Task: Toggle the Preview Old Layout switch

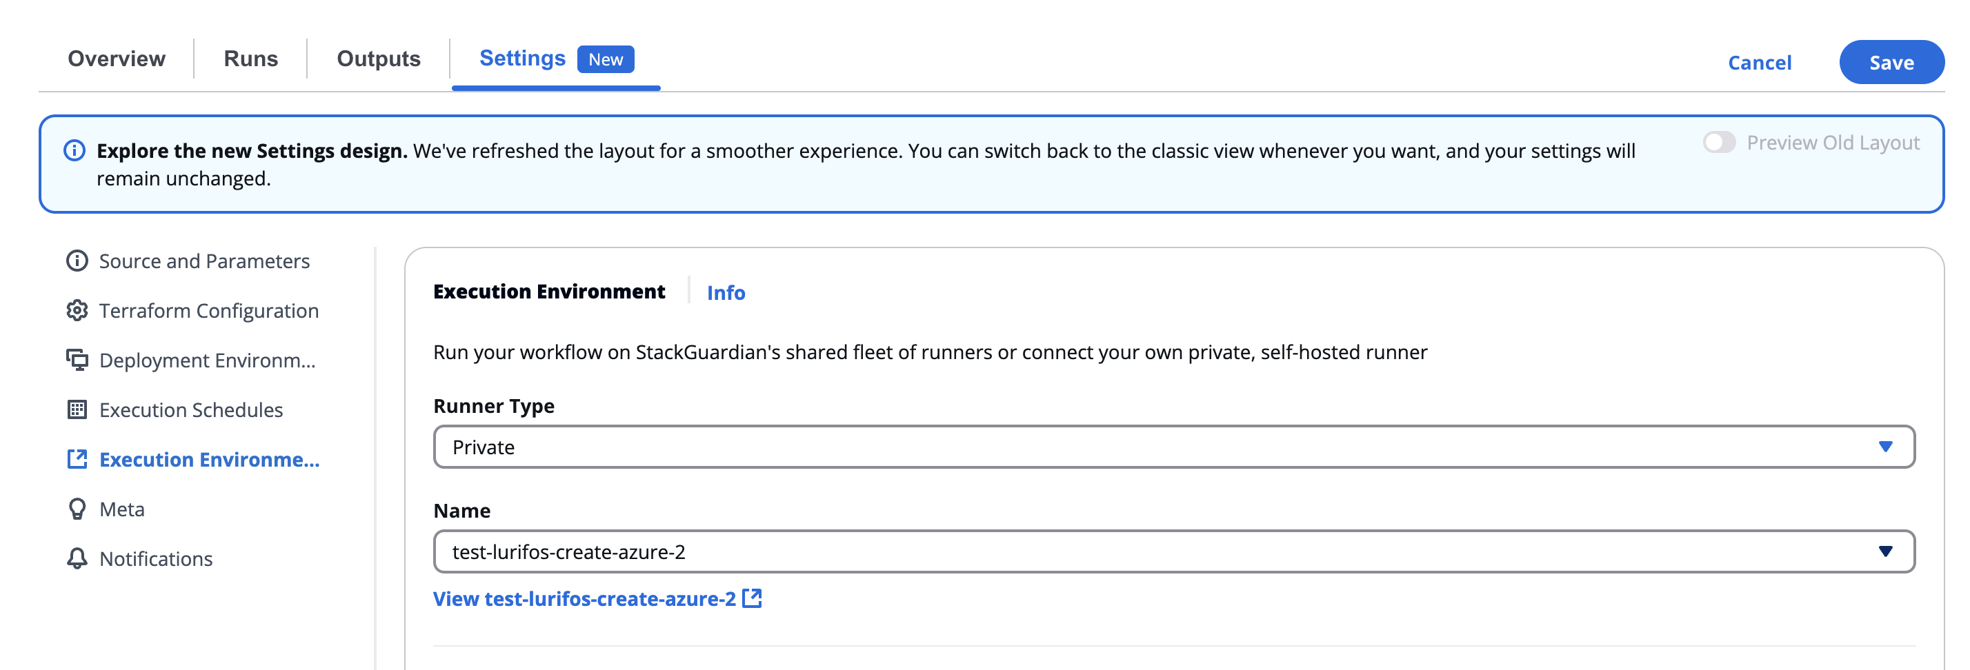Action: coord(1718,143)
